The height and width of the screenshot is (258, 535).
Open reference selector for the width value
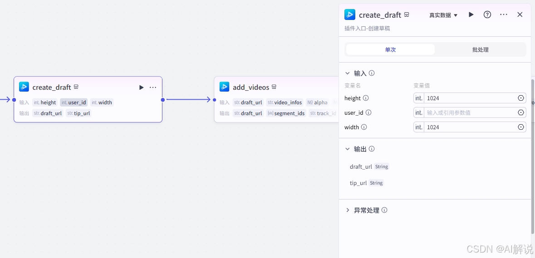(x=521, y=127)
